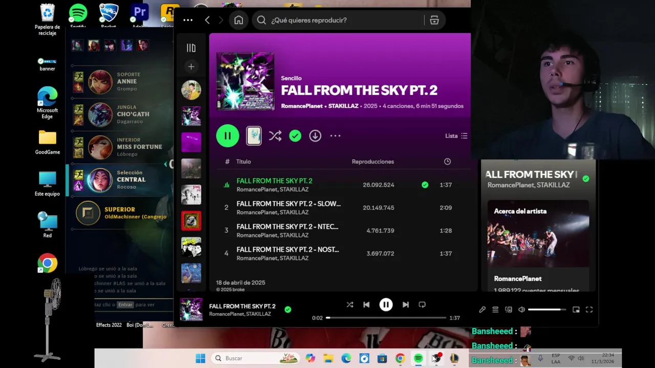Image resolution: width=655 pixels, height=368 pixels.
Task: Toggle shuffle in the bottom player bar
Action: tap(350, 305)
